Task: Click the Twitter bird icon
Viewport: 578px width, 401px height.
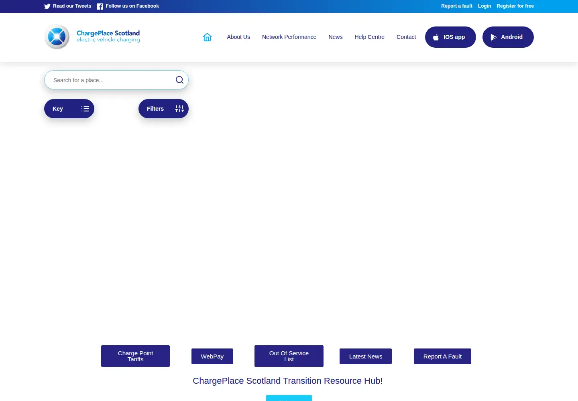Action: tap(47, 6)
